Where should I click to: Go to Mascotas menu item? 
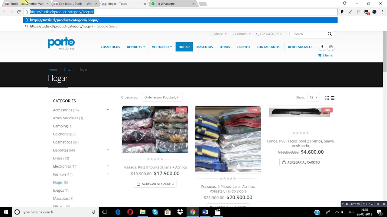pos(205,47)
